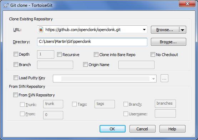Click the trunk text field
The height and width of the screenshot is (140, 198).
53,104
